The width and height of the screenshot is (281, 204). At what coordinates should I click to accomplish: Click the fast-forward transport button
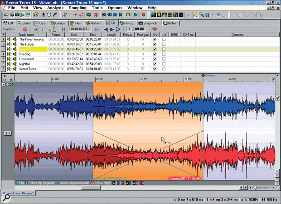[115, 14]
